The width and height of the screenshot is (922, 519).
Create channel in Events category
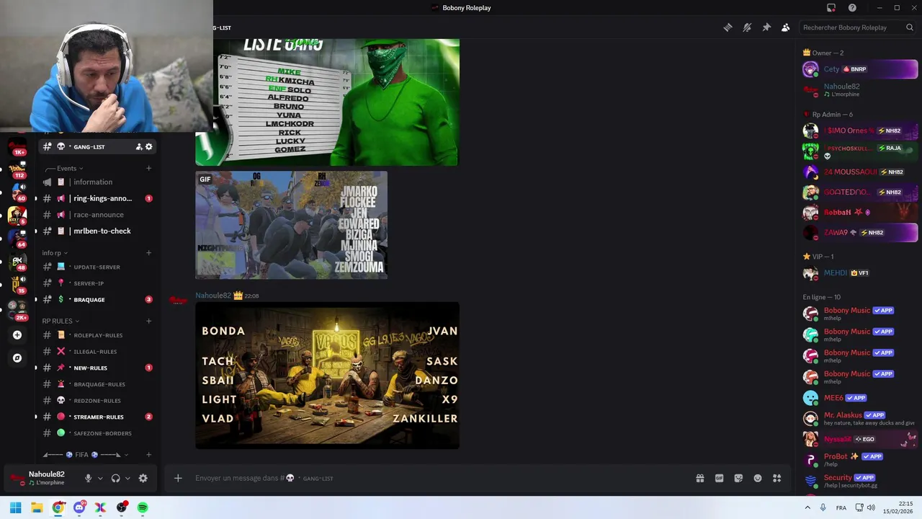[148, 168]
